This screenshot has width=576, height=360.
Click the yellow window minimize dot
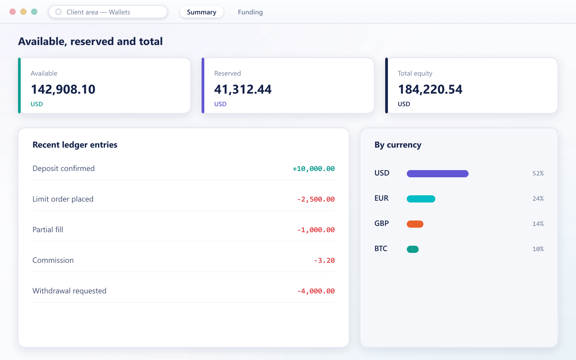click(x=23, y=12)
